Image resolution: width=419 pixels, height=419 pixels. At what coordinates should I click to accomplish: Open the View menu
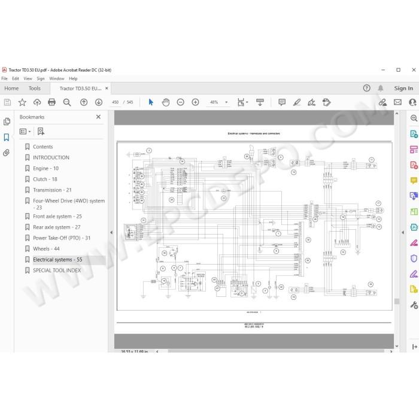pos(28,78)
